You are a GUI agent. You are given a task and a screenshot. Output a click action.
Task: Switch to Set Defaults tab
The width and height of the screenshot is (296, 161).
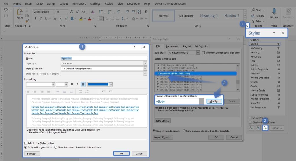tap(201, 46)
